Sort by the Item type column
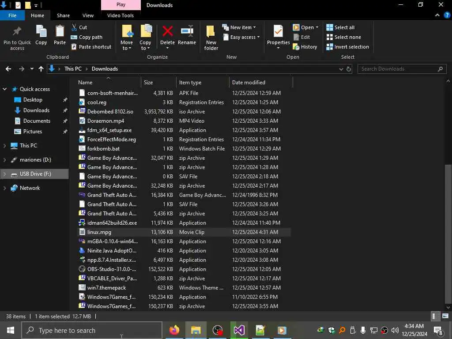Image resolution: width=452 pixels, height=339 pixels. [202, 83]
